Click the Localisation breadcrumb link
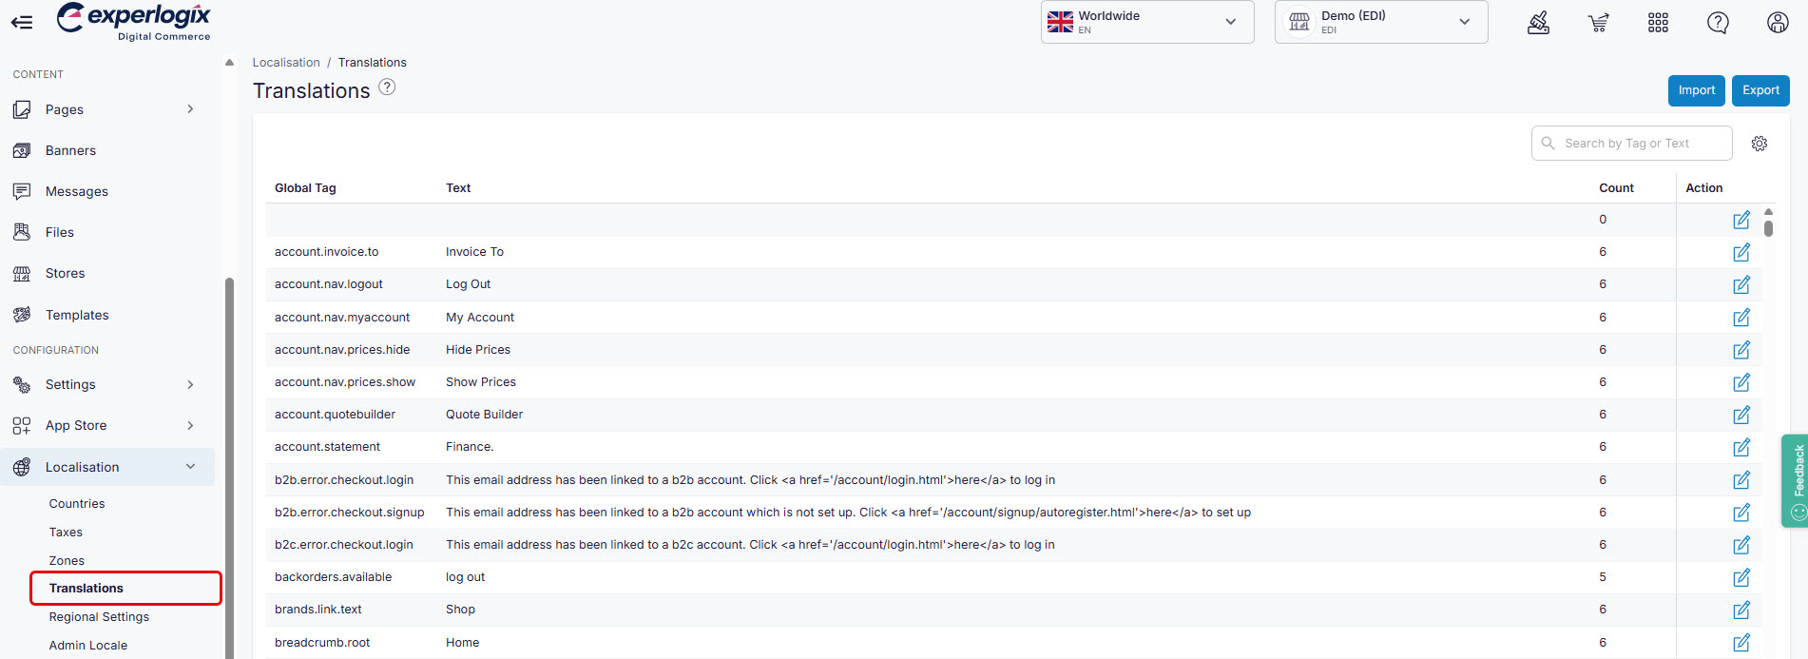This screenshot has height=659, width=1808. coord(286,63)
